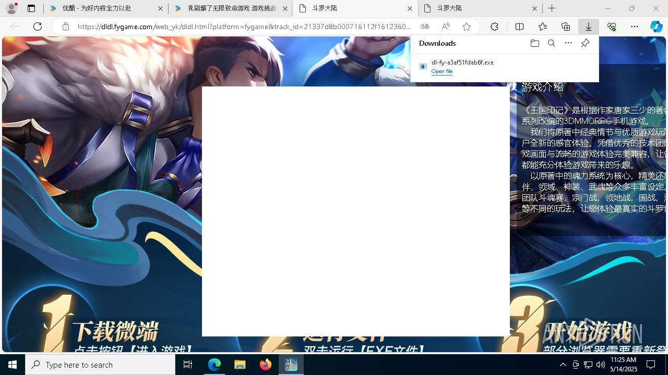668x375 pixels.
Task: Launch Firefox from the taskbar
Action: coord(266,365)
